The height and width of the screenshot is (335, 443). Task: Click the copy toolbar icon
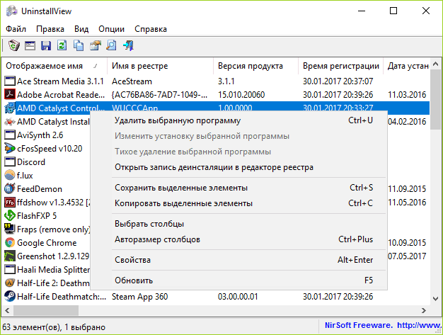point(78,46)
